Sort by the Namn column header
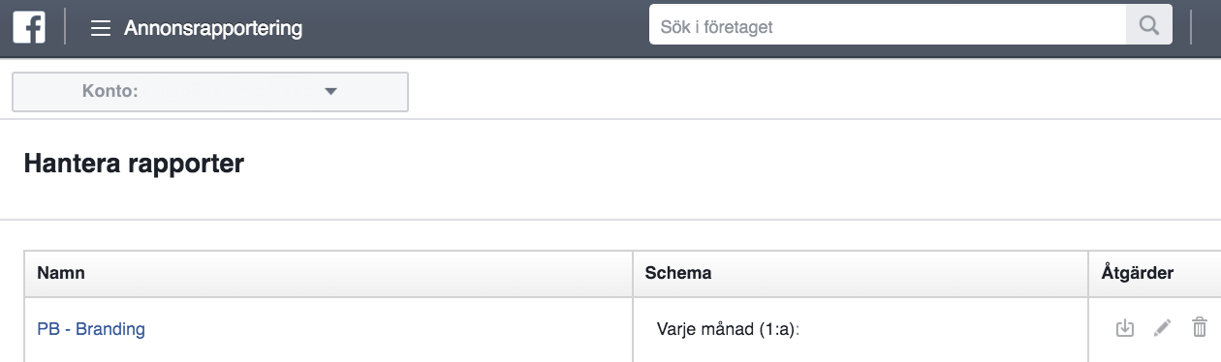 pyautogui.click(x=61, y=273)
